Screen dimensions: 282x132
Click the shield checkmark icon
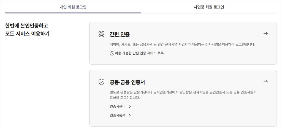101,82
